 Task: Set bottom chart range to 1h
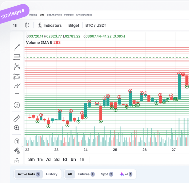coord(82,159)
